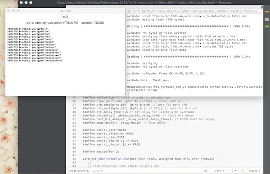
Task: Click the Live Preview lightning bolt icon in Brackets
Action: pos(267,12)
